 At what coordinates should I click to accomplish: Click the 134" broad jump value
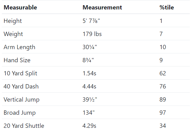[x=88, y=113]
